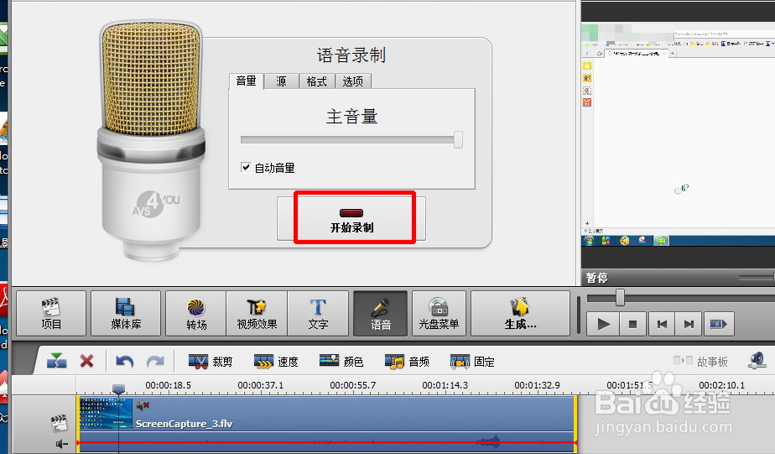Image resolution: width=775 pixels, height=454 pixels.
Task: Switch to the 源 source tab
Action: tap(281, 81)
